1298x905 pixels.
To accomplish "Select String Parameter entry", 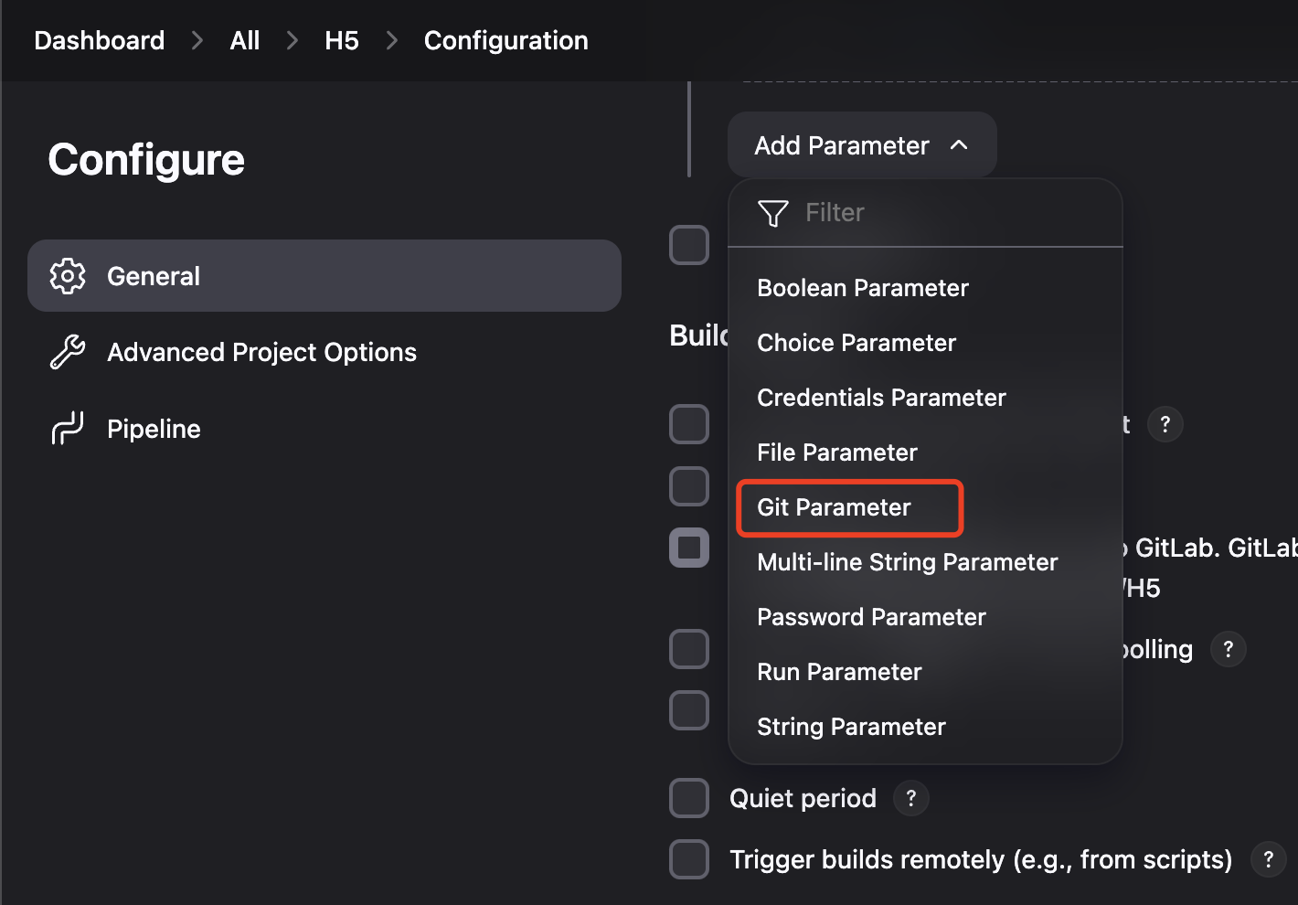I will [851, 727].
